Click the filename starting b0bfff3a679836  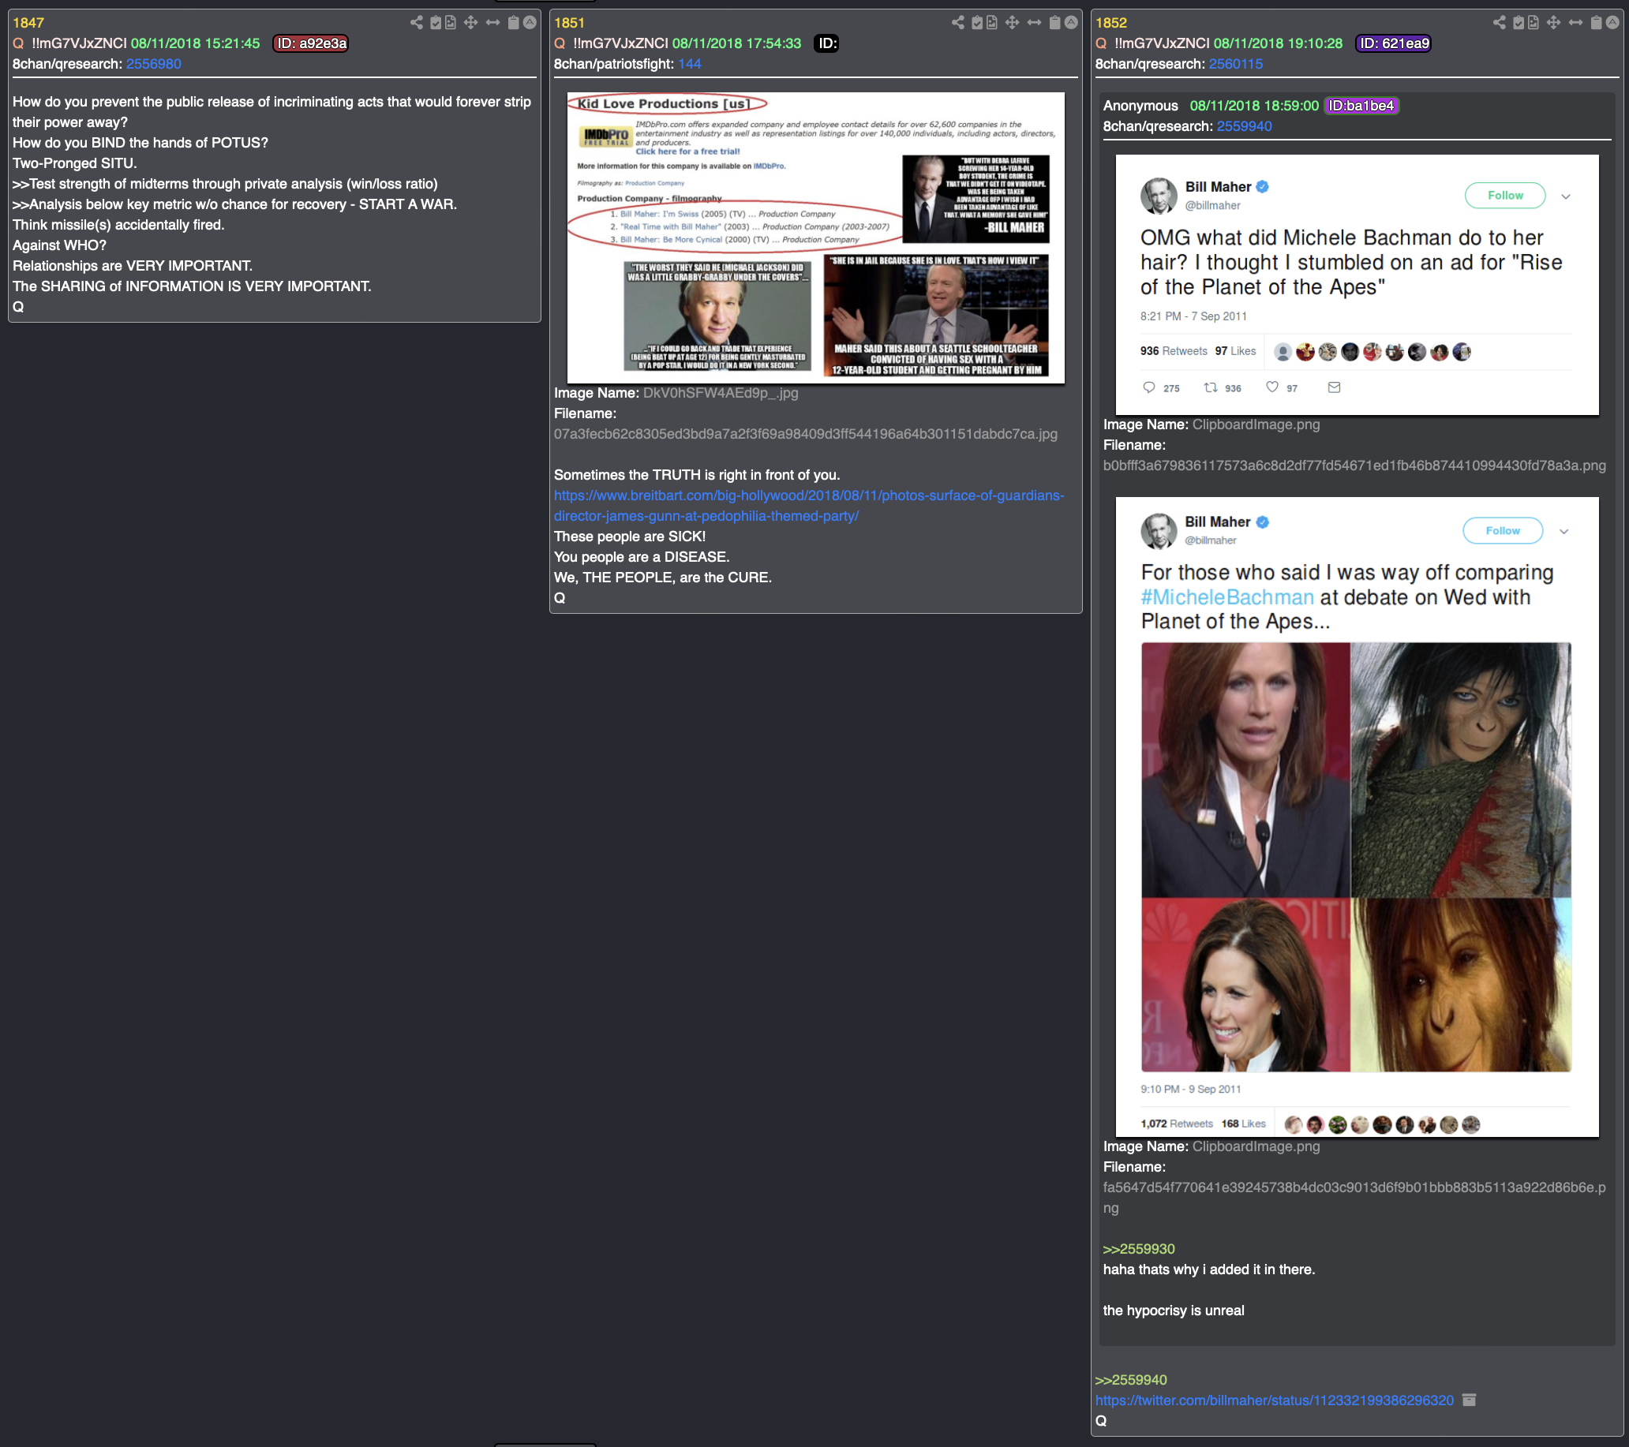tap(1354, 466)
